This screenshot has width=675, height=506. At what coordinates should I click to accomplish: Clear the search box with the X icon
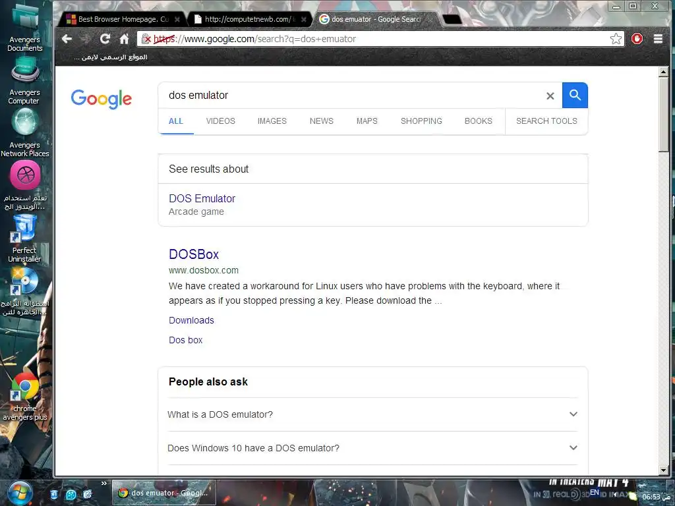click(x=550, y=96)
